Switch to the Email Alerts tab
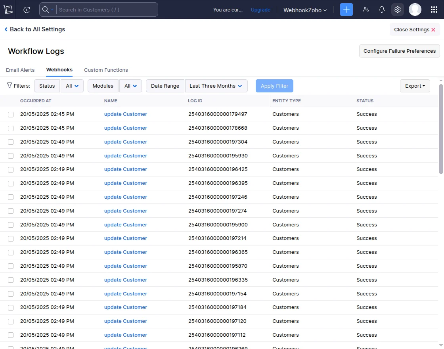Viewport: 444px width, 349px height. [x=20, y=70]
